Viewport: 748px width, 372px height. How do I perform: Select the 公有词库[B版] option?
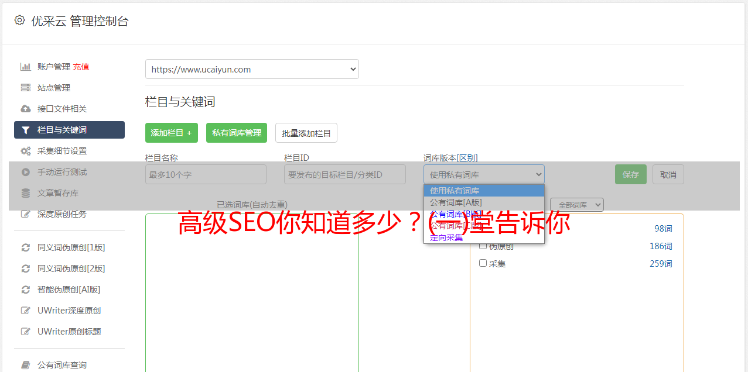[x=484, y=214]
